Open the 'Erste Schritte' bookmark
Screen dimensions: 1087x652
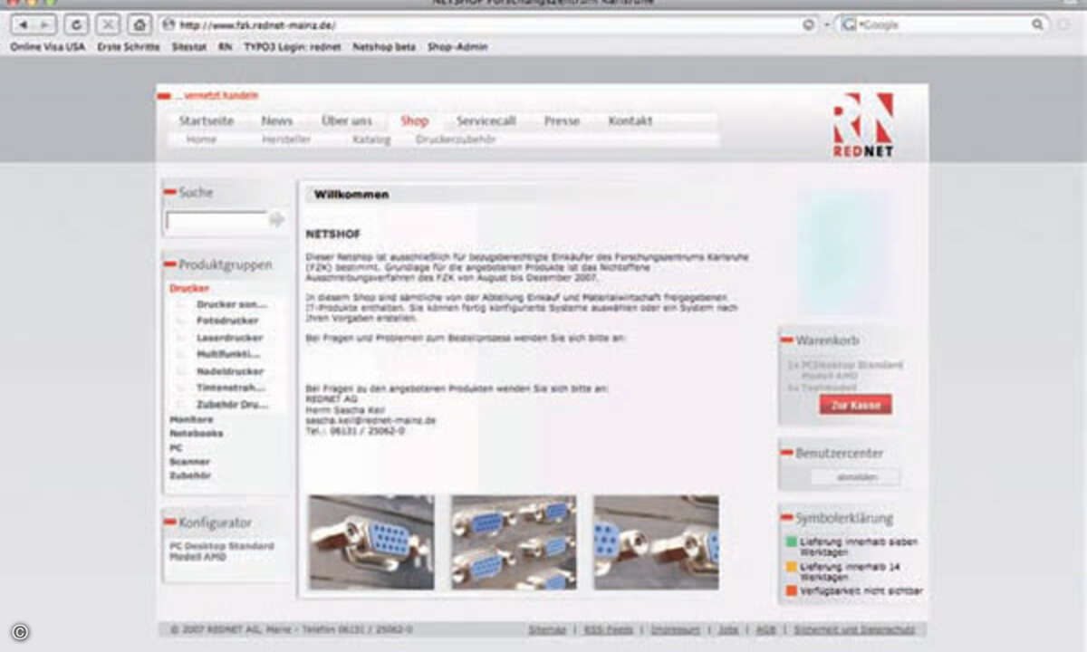point(129,47)
